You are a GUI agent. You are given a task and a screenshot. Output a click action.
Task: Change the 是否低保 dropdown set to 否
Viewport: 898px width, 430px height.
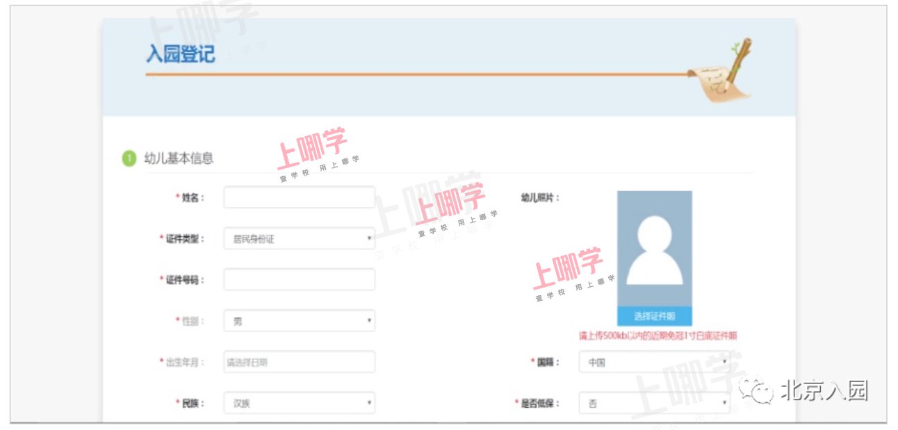click(654, 403)
